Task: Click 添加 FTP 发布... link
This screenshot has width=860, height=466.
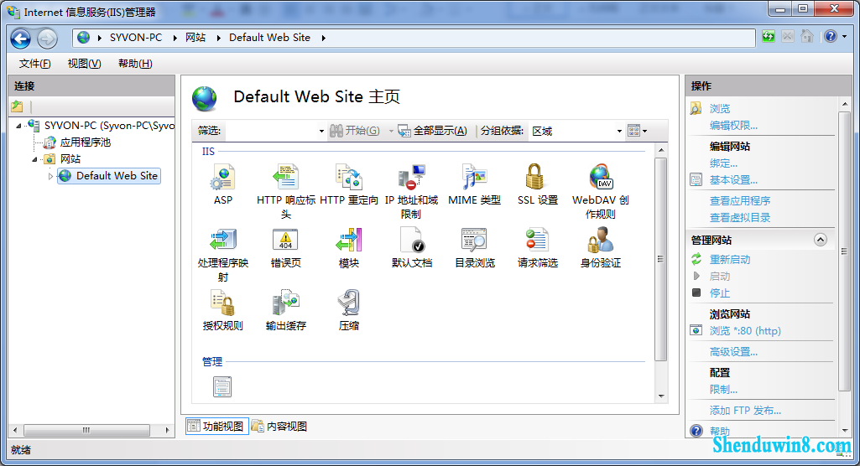Action: tap(745, 410)
